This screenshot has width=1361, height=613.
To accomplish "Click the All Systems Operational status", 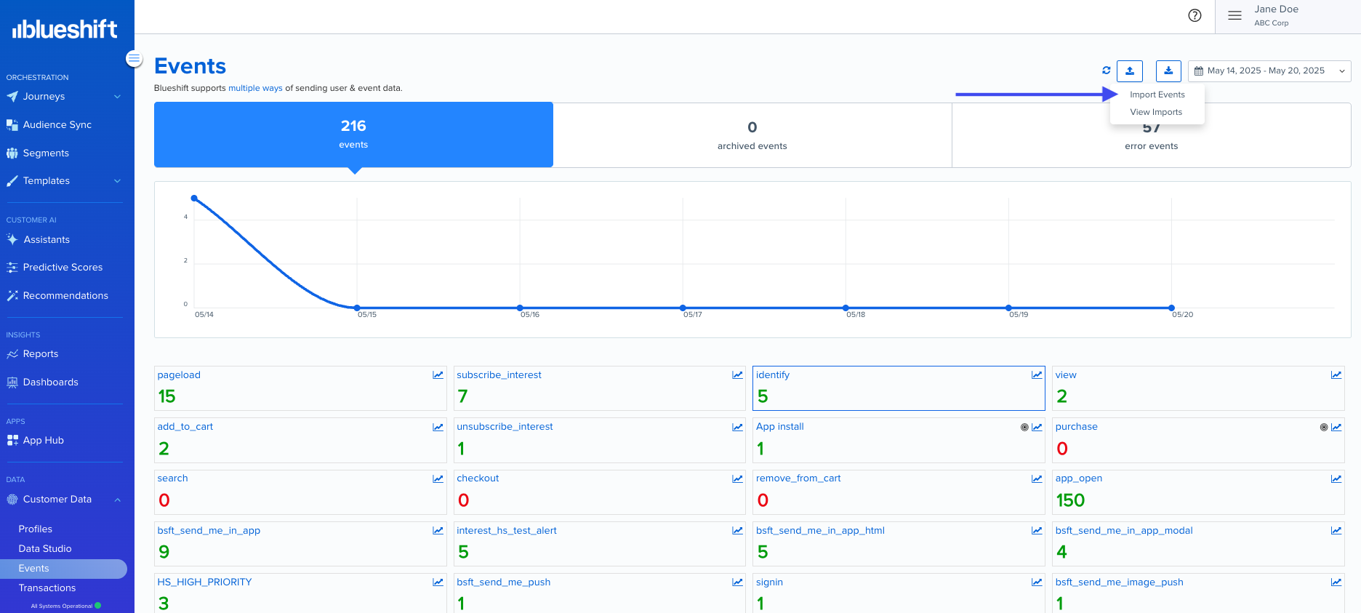I will pyautogui.click(x=65, y=606).
